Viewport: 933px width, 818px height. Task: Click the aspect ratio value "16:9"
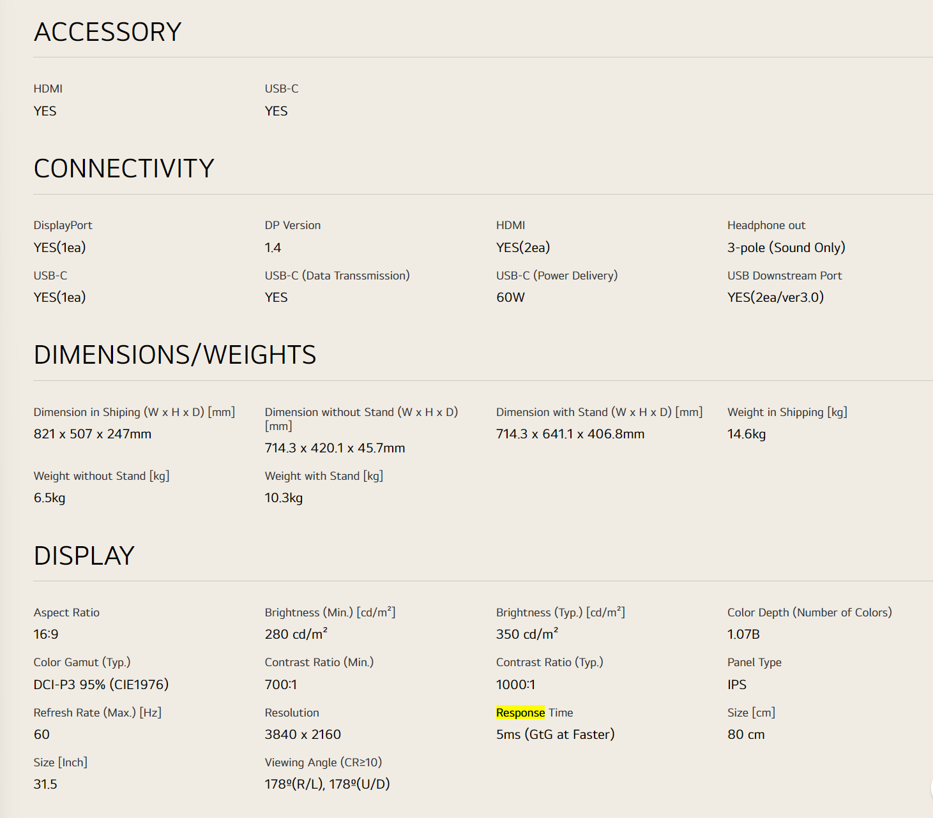[46, 634]
